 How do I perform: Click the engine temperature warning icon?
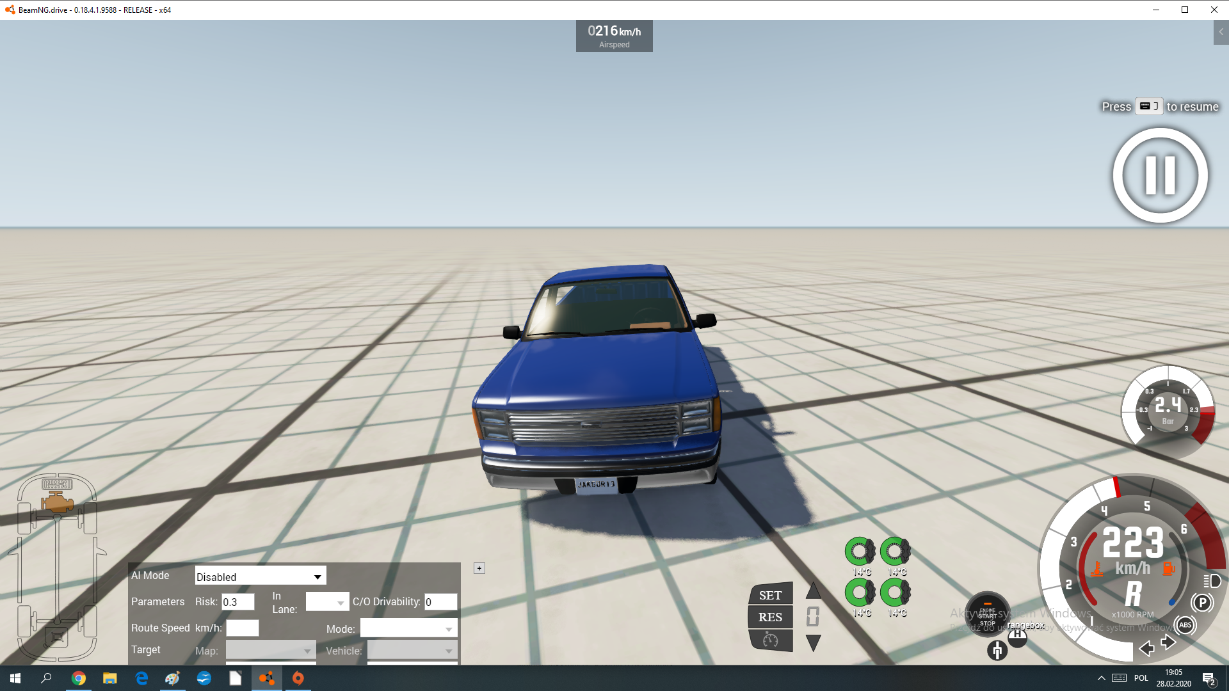1096,569
